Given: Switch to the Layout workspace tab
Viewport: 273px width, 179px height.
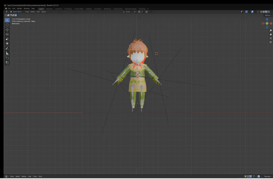Looking at the screenshot, I should pos(41,9).
